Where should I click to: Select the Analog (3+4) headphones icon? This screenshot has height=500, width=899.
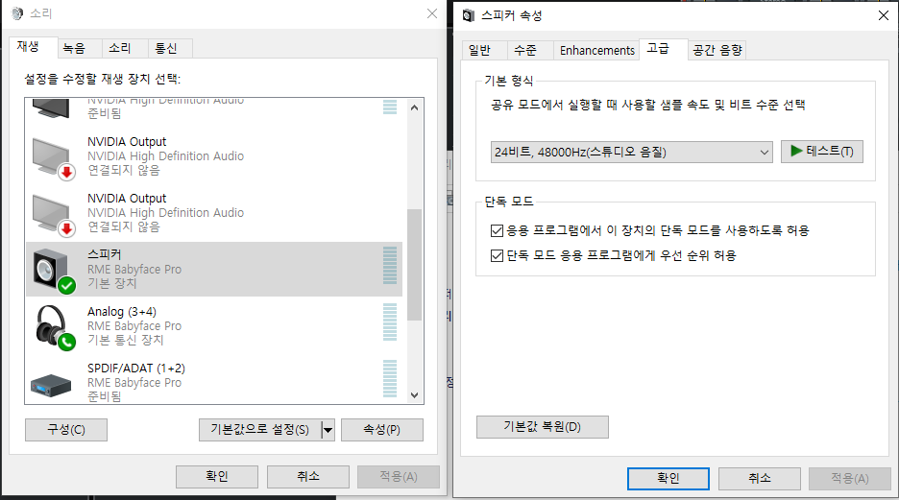point(54,326)
